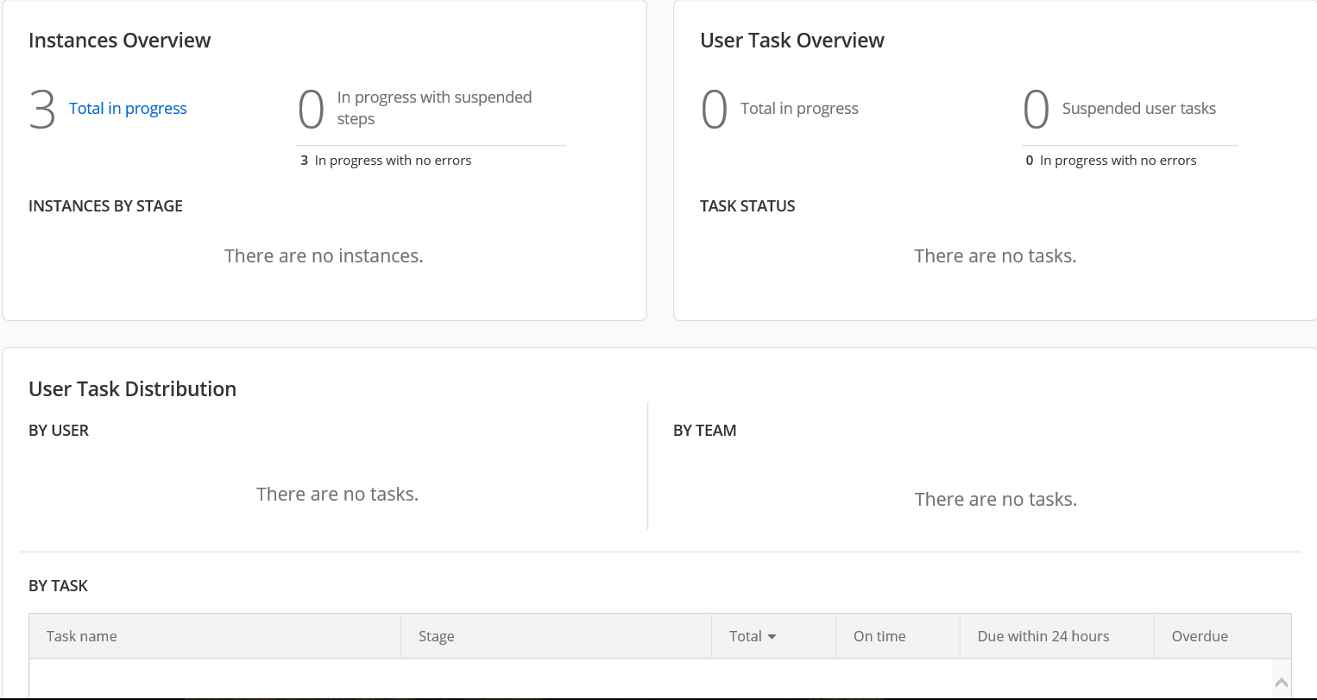
Task: Sort the table by Stage column
Action: [x=436, y=636]
